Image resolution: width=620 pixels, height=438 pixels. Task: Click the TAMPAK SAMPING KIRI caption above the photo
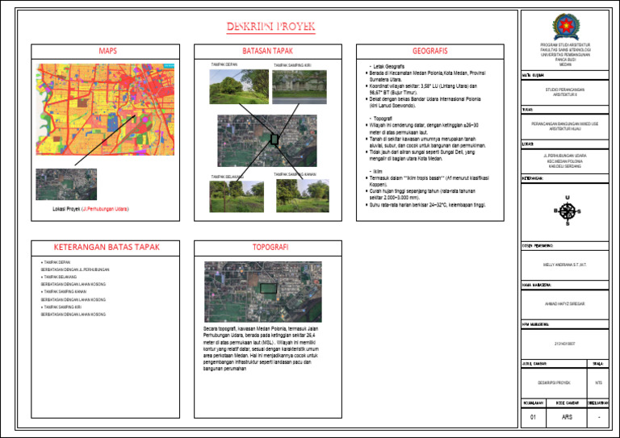point(292,65)
